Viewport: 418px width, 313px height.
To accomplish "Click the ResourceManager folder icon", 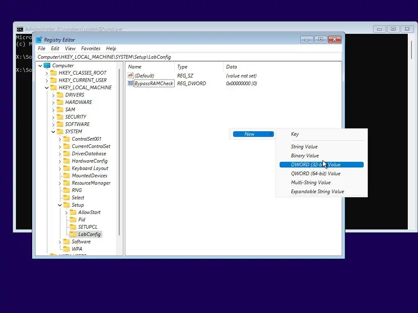I will click(x=67, y=183).
